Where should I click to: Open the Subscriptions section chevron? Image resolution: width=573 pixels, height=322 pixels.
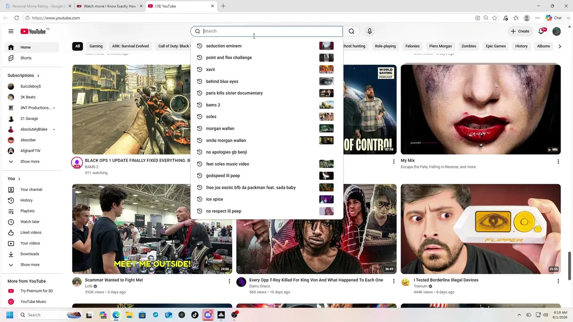click(x=38, y=76)
